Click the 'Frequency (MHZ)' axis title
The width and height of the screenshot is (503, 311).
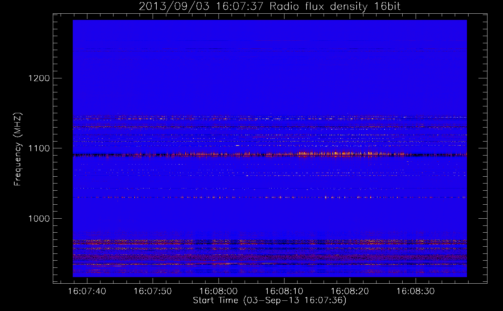coord(18,149)
